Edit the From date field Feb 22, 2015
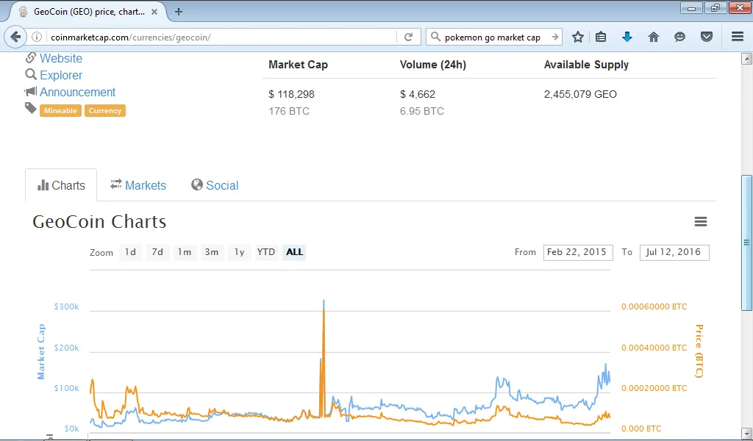Screen dimensions: 753x441 coord(578,252)
